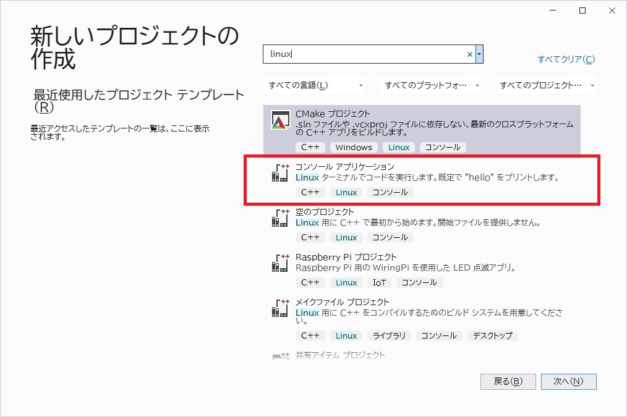Image resolution: width=627 pixels, height=417 pixels.
Task: Click the Raspberry Pi project template icon
Action: coord(280,263)
